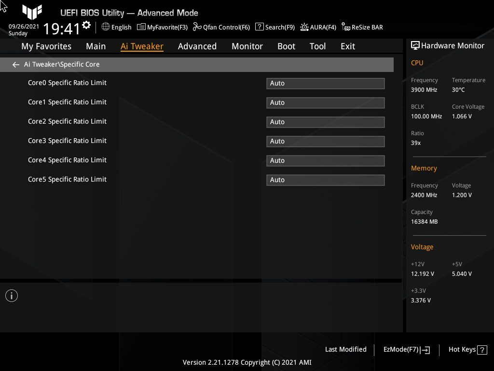
Task: Open the Hot Keys help
Action: 467,349
